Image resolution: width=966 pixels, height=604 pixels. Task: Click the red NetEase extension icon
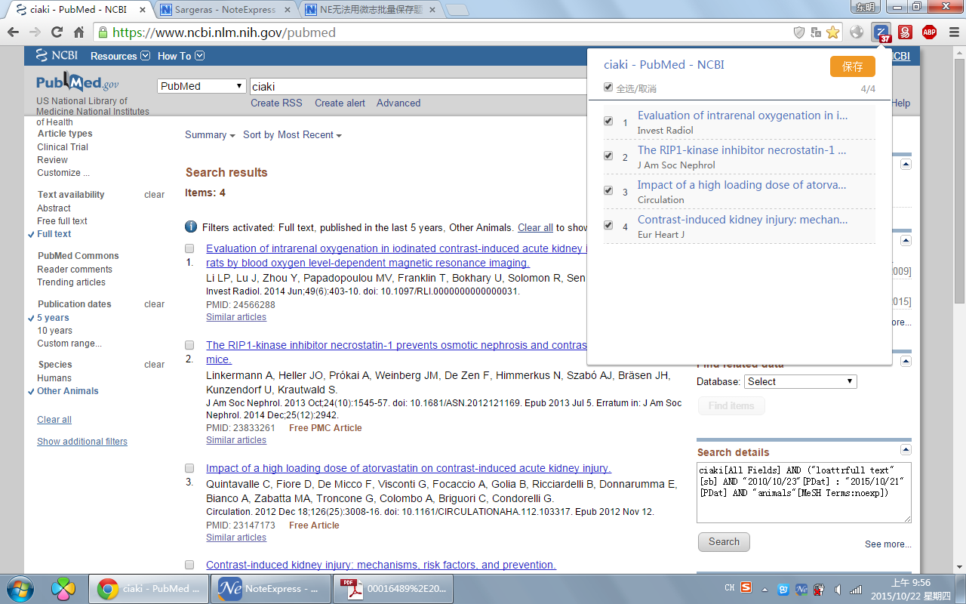click(905, 32)
